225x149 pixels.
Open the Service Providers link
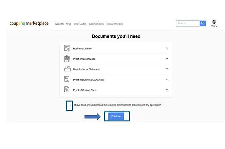click(x=115, y=24)
